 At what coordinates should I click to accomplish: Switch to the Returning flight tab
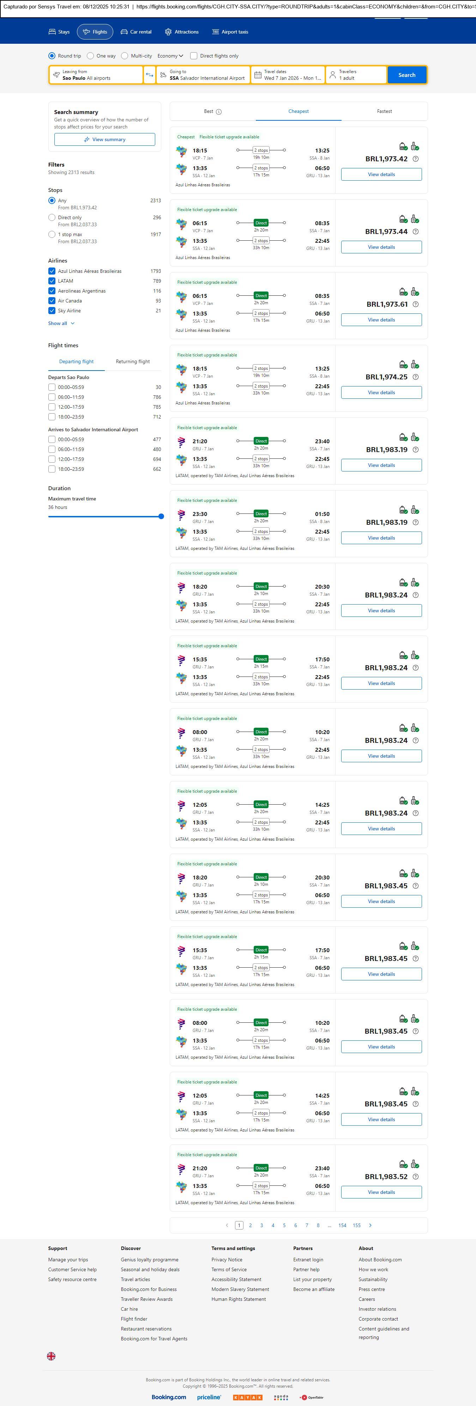(133, 361)
